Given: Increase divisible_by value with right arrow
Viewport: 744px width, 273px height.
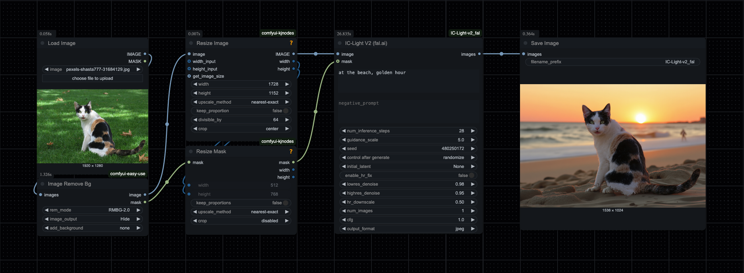Looking at the screenshot, I should tap(287, 120).
